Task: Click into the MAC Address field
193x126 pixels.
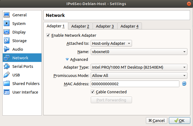Action: tap(135, 84)
